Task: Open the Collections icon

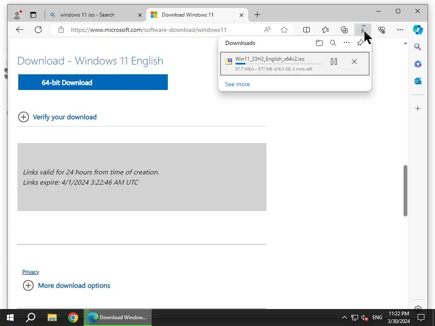Action: [344, 30]
